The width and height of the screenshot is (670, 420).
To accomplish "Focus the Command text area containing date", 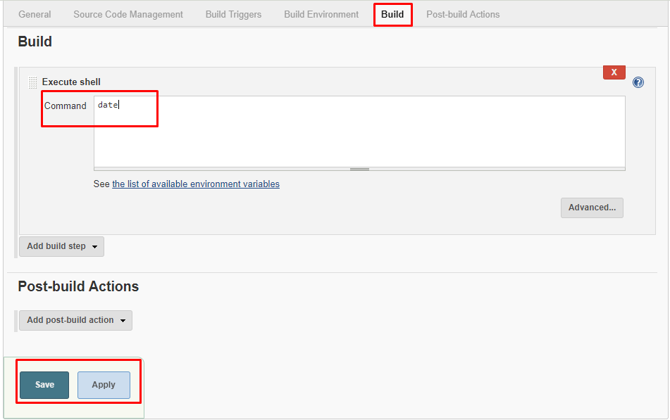I will pyautogui.click(x=359, y=132).
